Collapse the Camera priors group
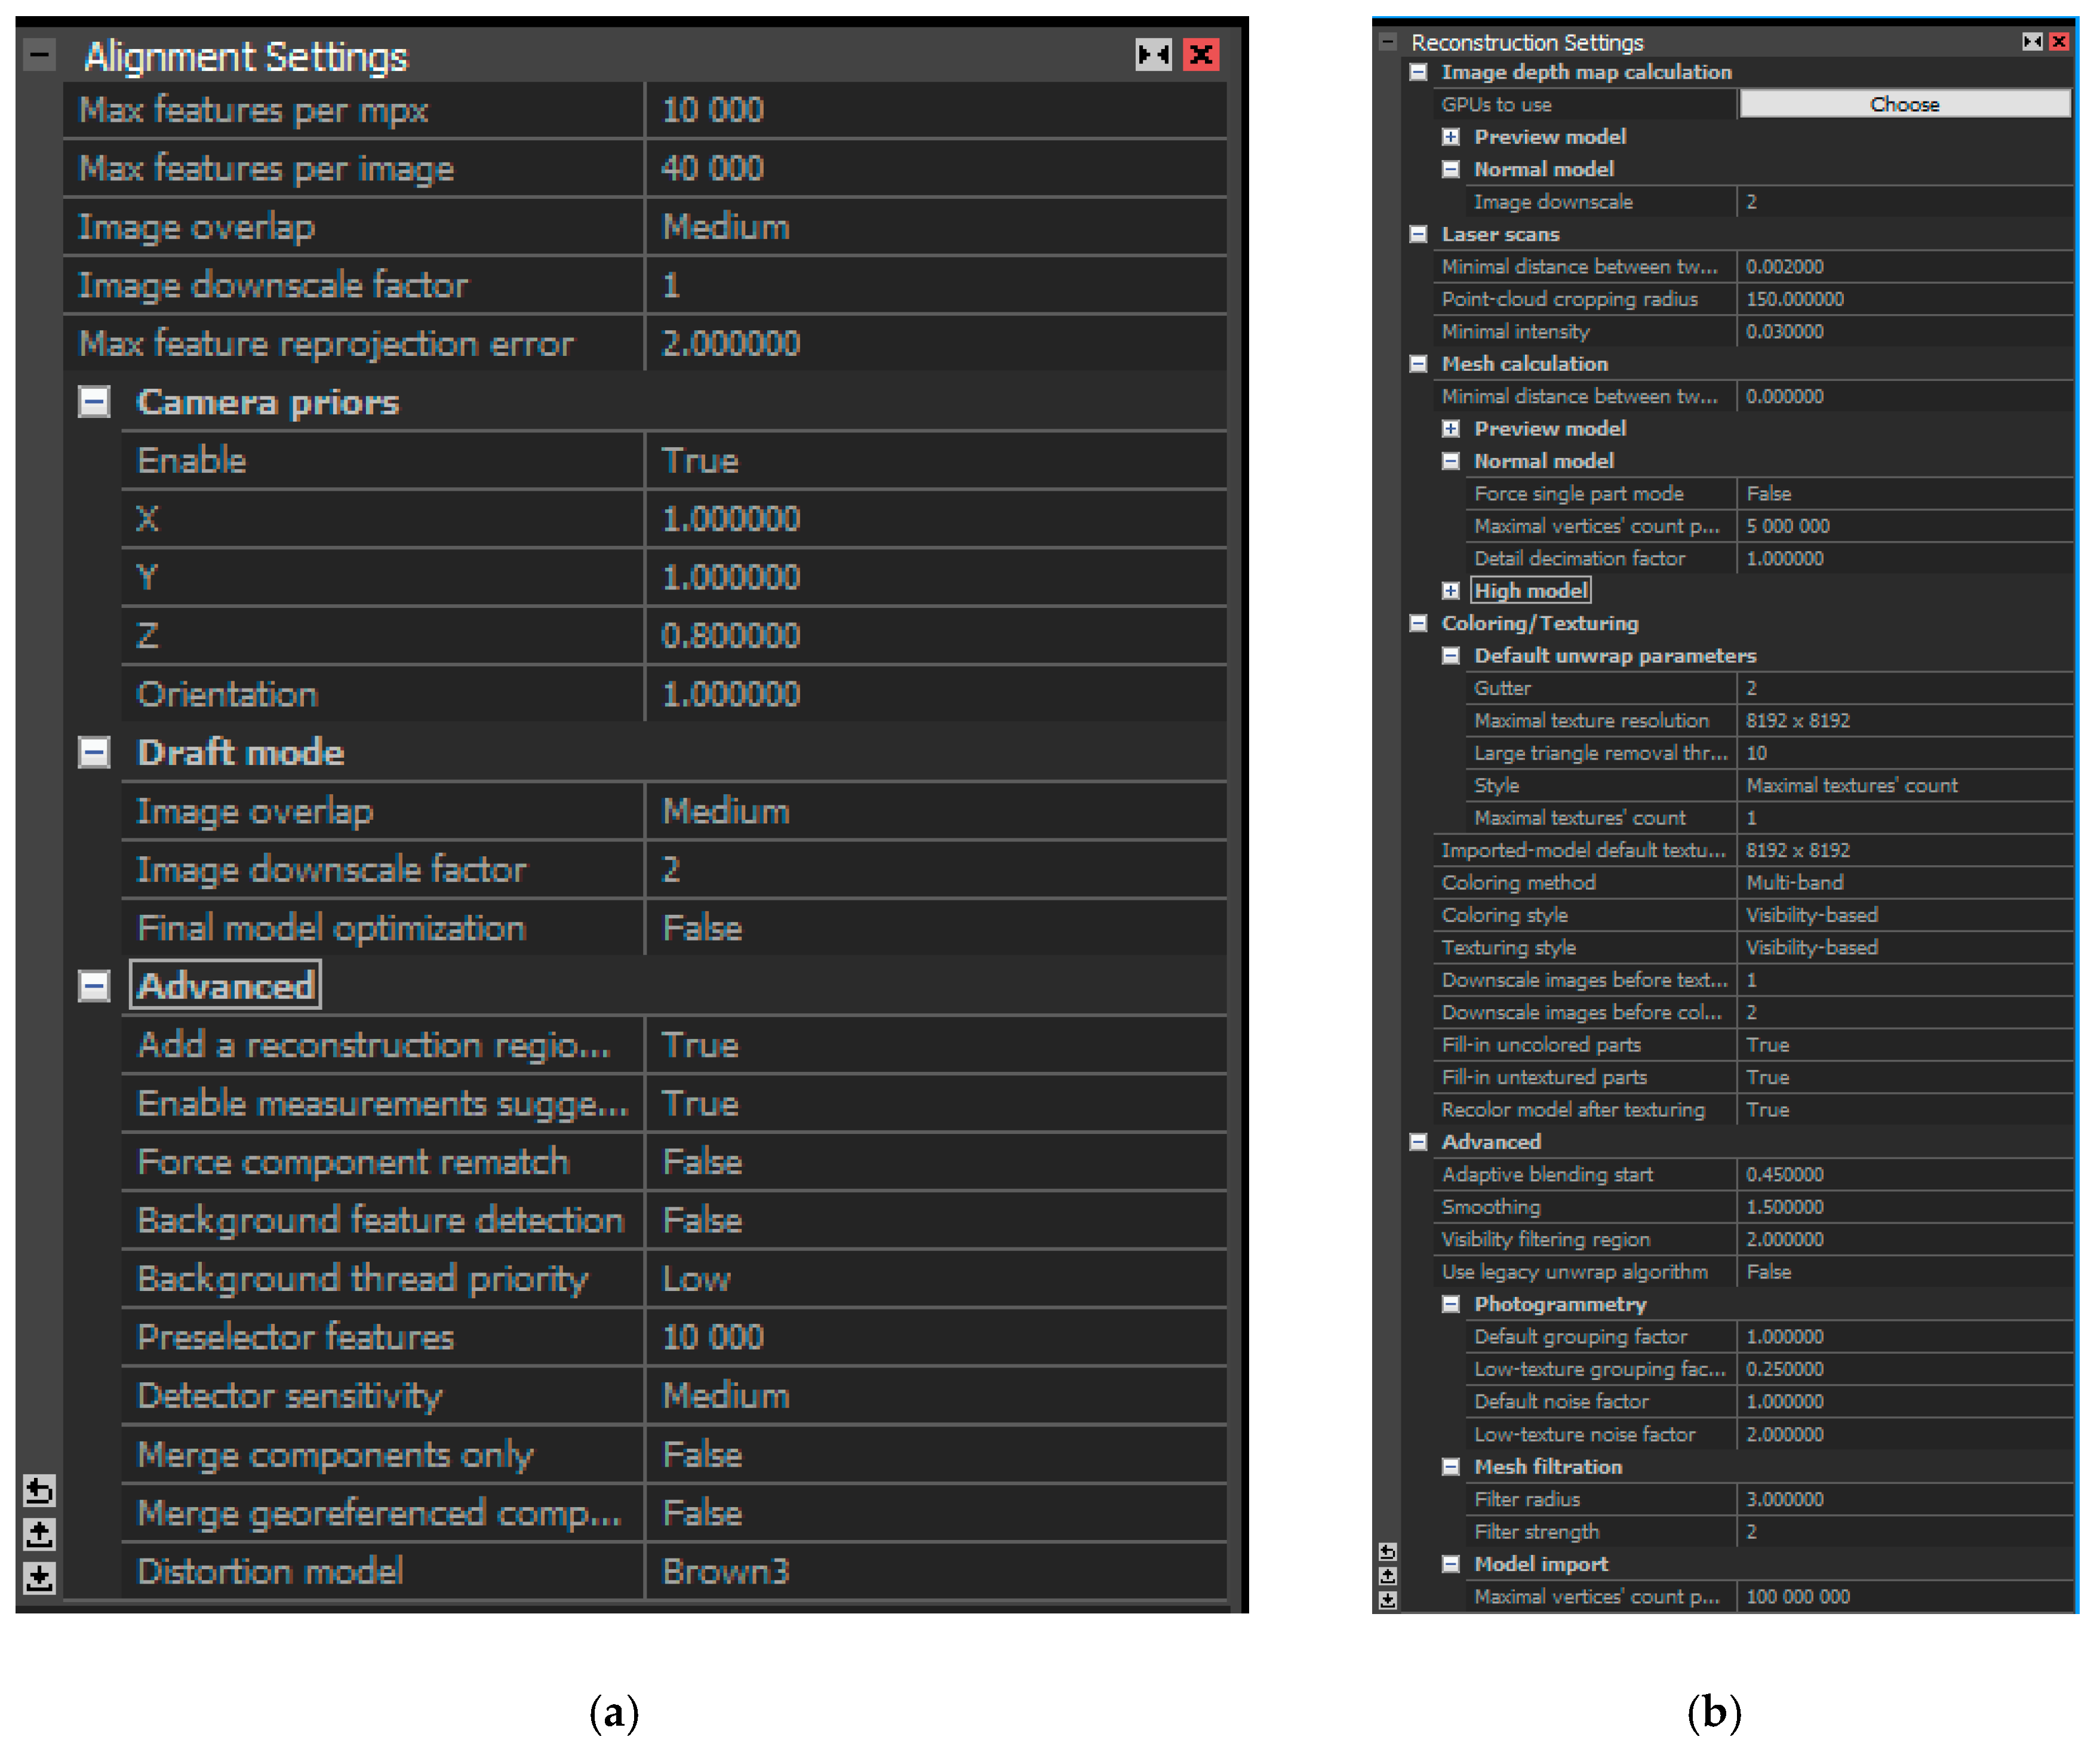Viewport: 2100px width, 1749px height. click(94, 402)
